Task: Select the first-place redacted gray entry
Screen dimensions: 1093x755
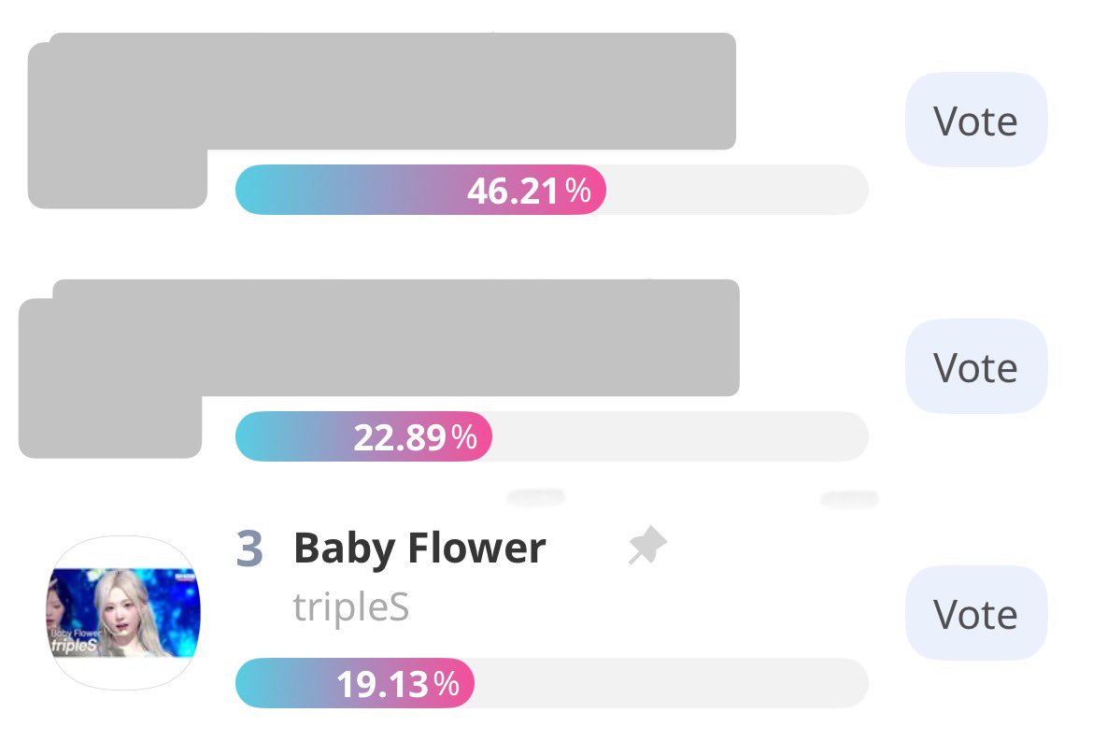Action: [382, 120]
